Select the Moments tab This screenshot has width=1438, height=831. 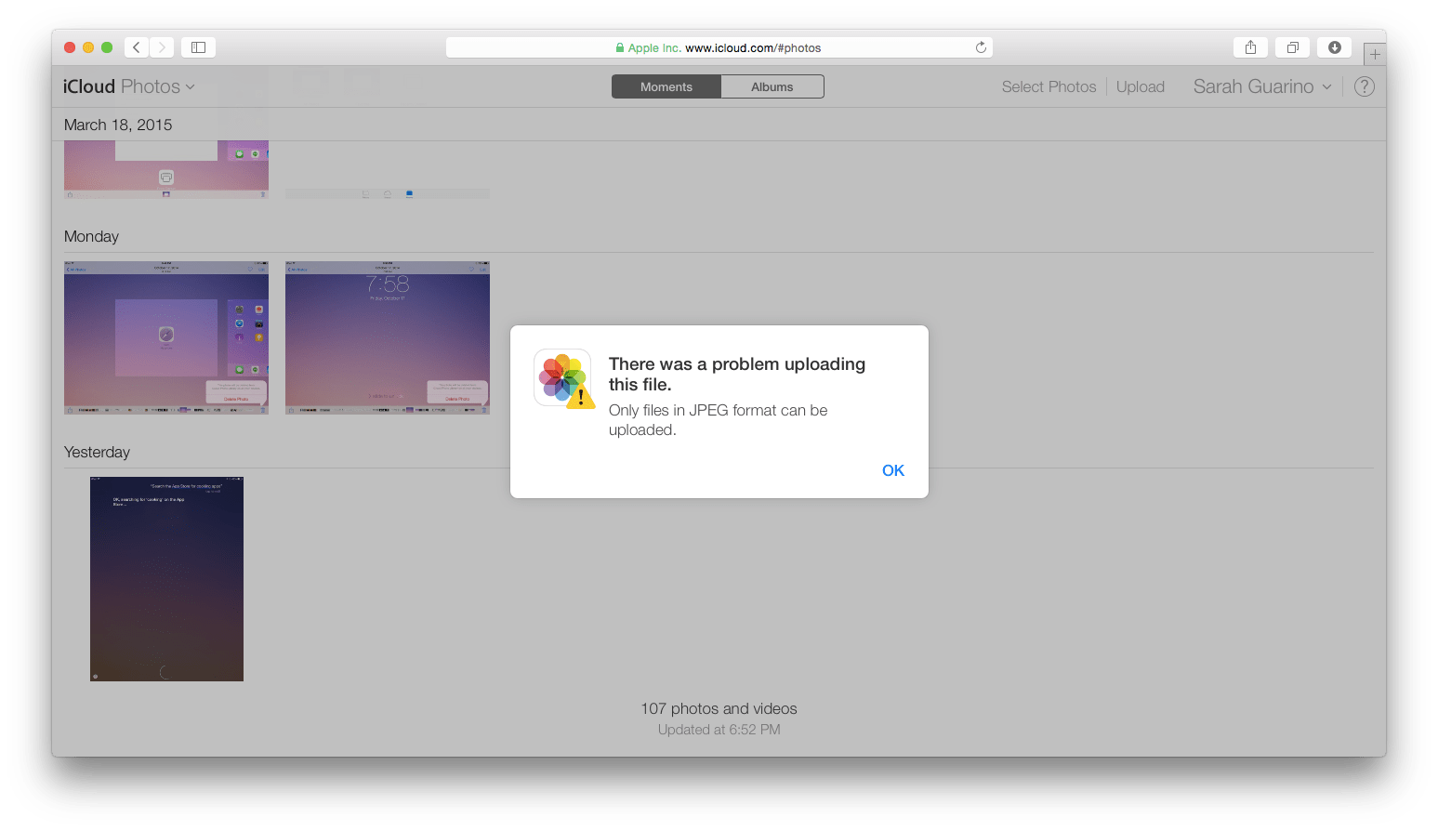(666, 86)
